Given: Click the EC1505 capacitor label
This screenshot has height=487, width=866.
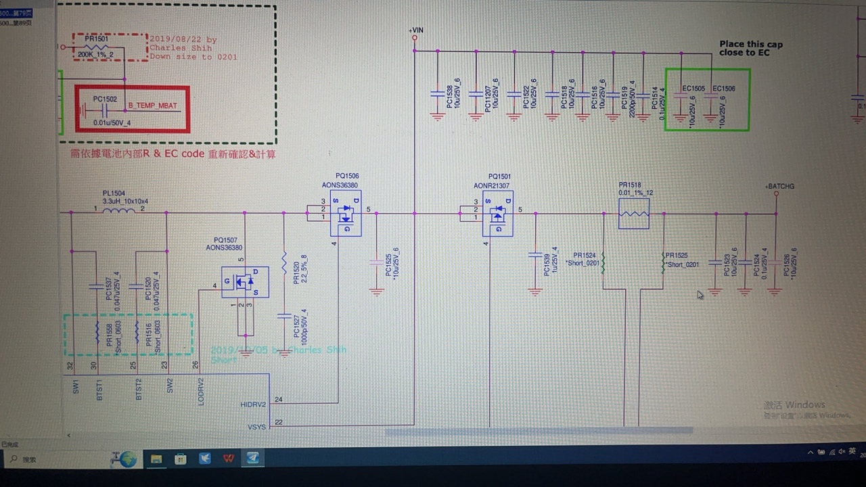Looking at the screenshot, I should pos(693,88).
